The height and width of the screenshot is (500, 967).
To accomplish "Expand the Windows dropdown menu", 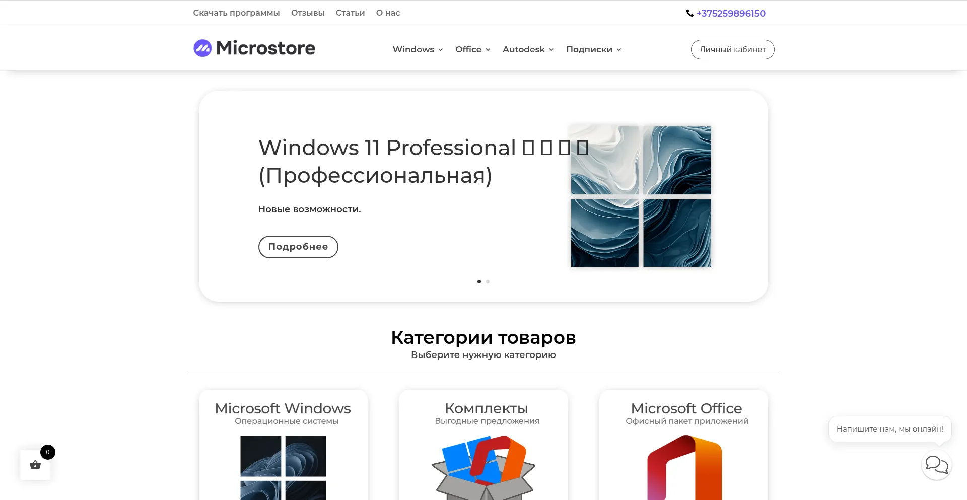I will tap(418, 49).
